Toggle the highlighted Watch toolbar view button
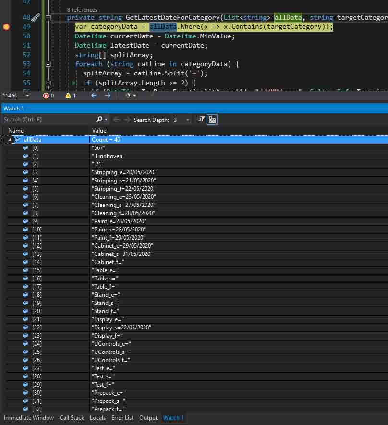 coord(212,120)
